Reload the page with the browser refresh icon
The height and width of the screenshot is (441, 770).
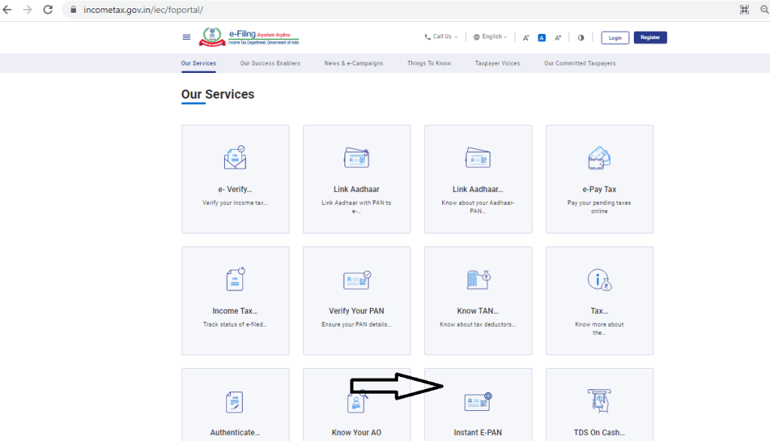click(x=48, y=10)
